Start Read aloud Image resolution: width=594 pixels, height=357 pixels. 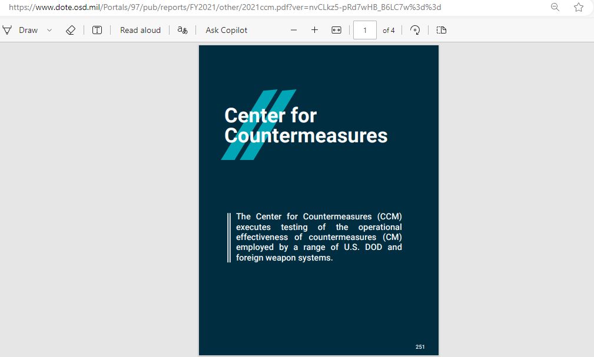point(140,30)
